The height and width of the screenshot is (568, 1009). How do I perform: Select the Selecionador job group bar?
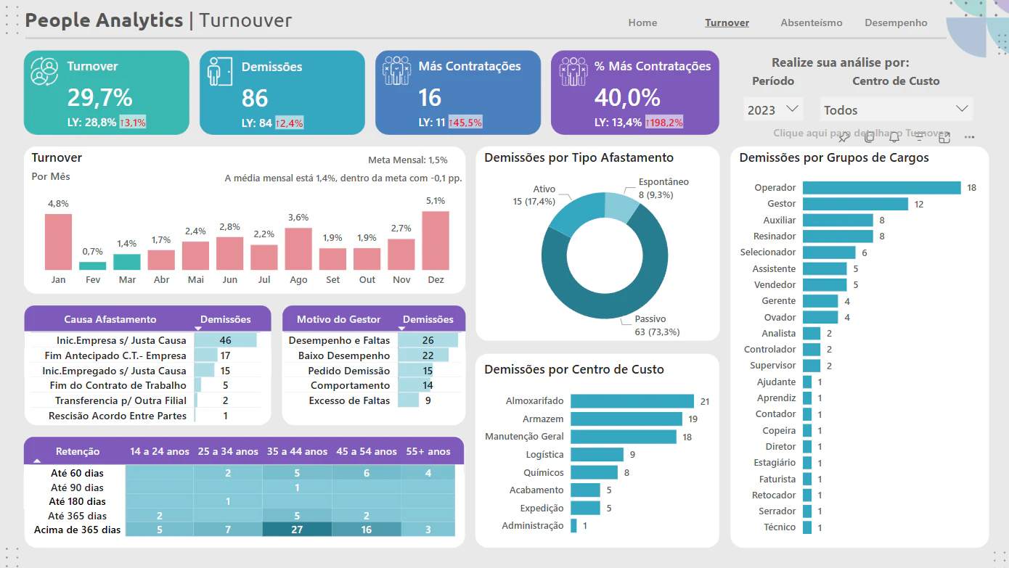(829, 252)
